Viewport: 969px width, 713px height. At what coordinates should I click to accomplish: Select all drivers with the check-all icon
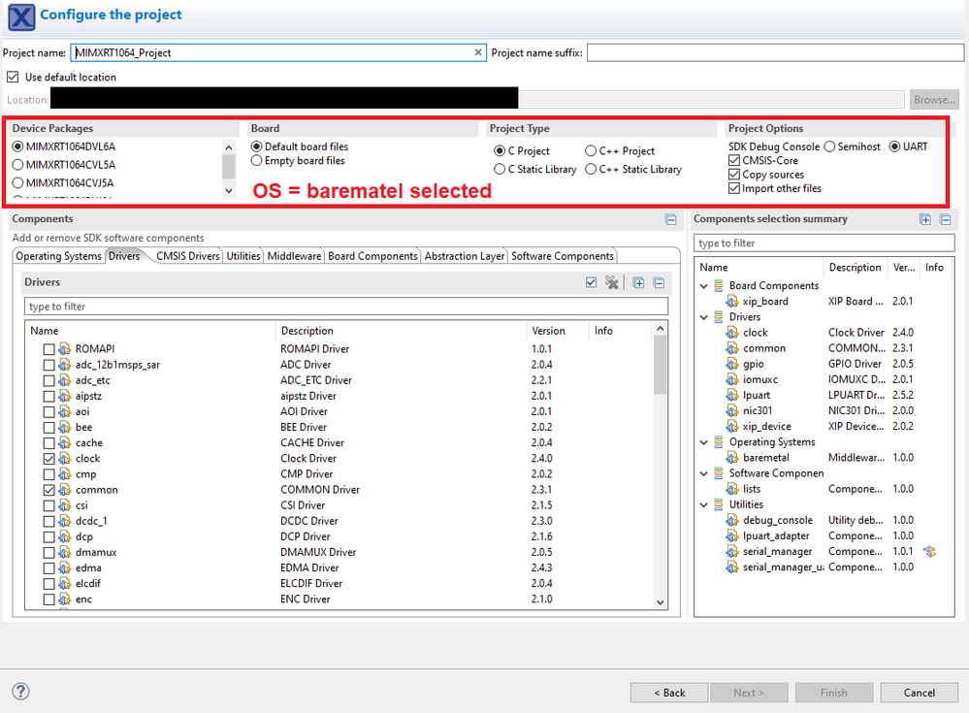[592, 282]
